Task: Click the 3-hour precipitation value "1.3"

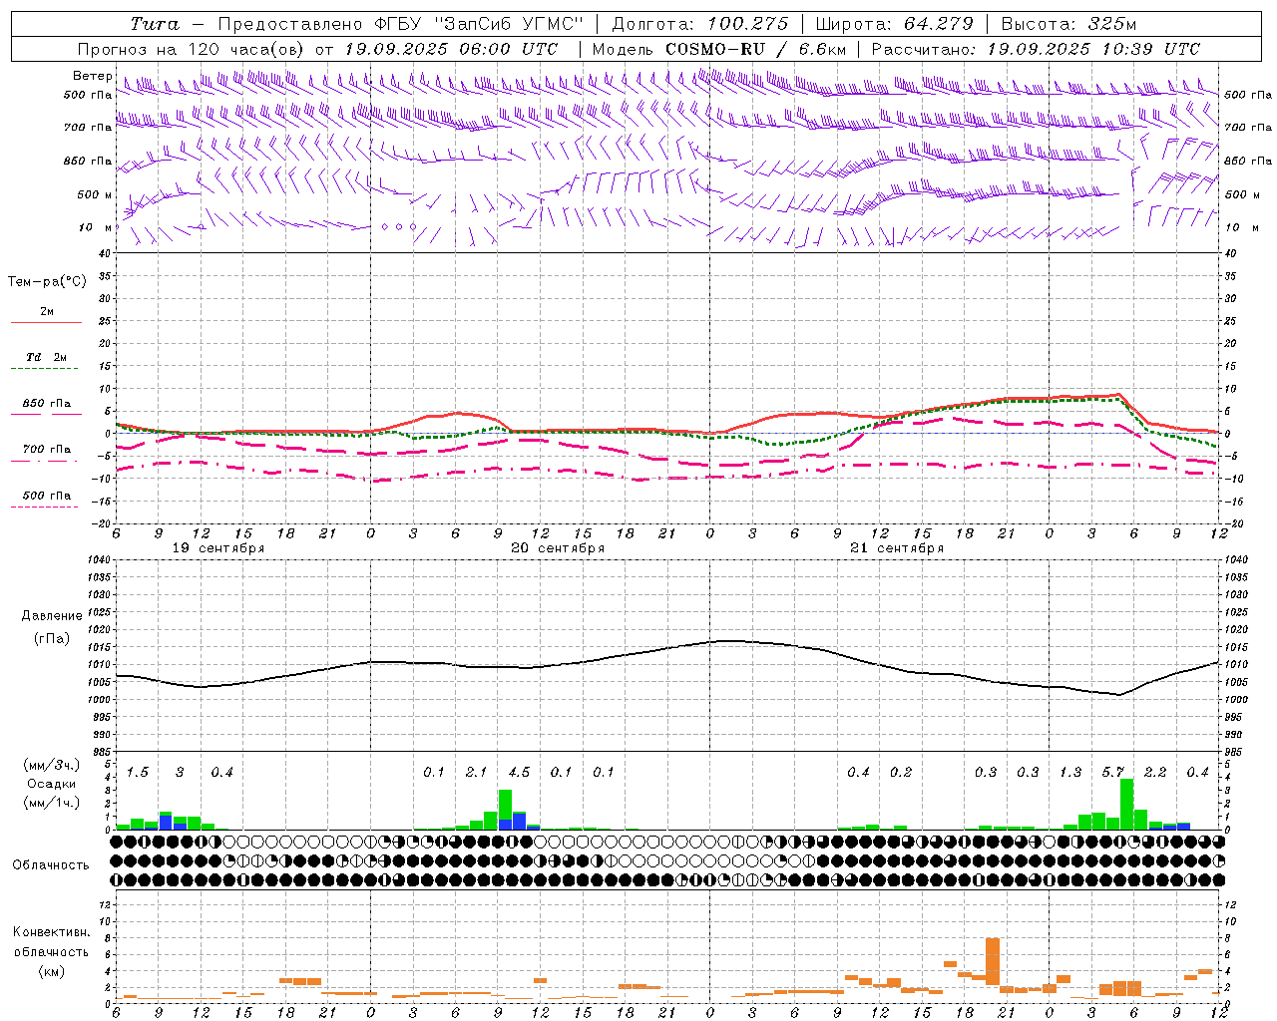Action: coord(1070,773)
